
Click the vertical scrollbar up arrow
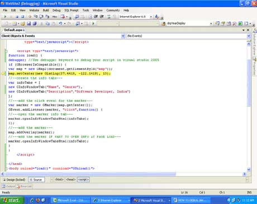click(249, 44)
